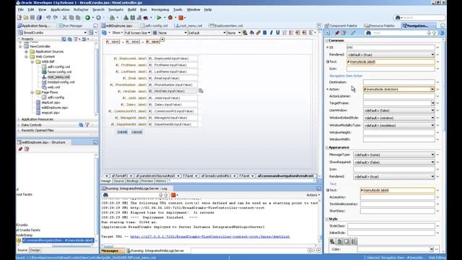Click the Undo toolbar icon
This screenshot has width=462, height=260.
coord(48,17)
